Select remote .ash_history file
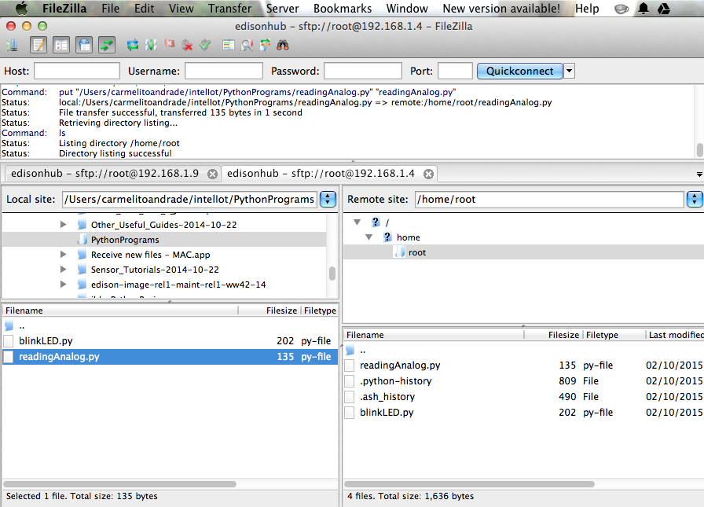The width and height of the screenshot is (704, 507). pos(523,396)
